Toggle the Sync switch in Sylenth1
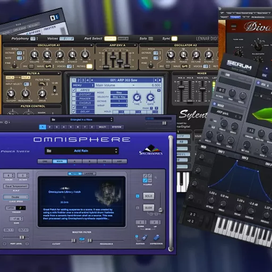 pyautogui.click(x=174, y=39)
